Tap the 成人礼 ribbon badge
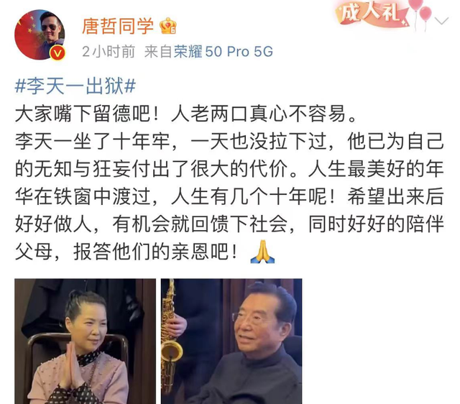This screenshot has width=460, height=404. (x=371, y=14)
